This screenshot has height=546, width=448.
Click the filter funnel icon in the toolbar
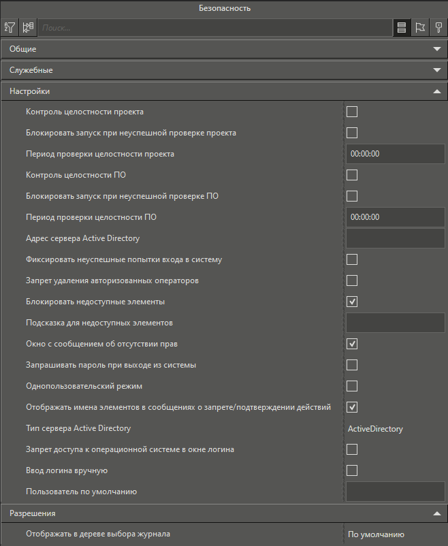[10, 28]
